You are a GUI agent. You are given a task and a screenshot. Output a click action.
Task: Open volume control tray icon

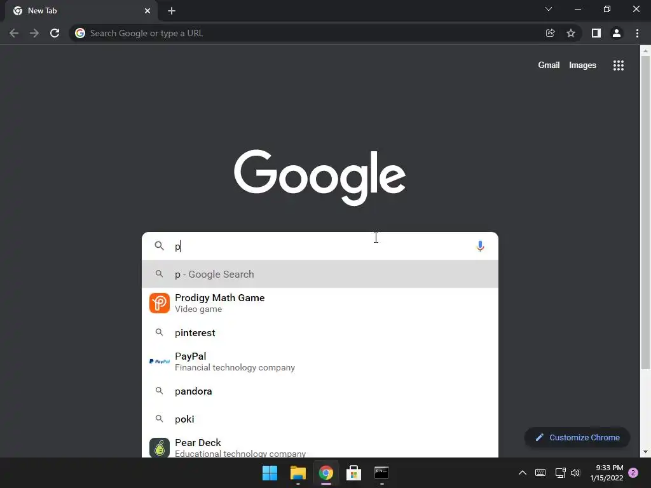[x=575, y=473]
